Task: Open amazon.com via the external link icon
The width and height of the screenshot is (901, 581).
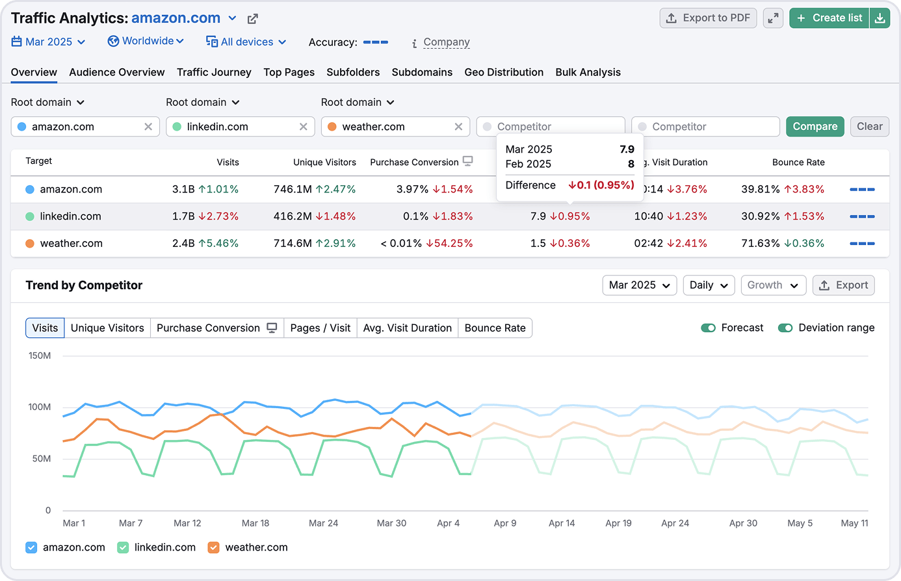Action: click(x=252, y=18)
